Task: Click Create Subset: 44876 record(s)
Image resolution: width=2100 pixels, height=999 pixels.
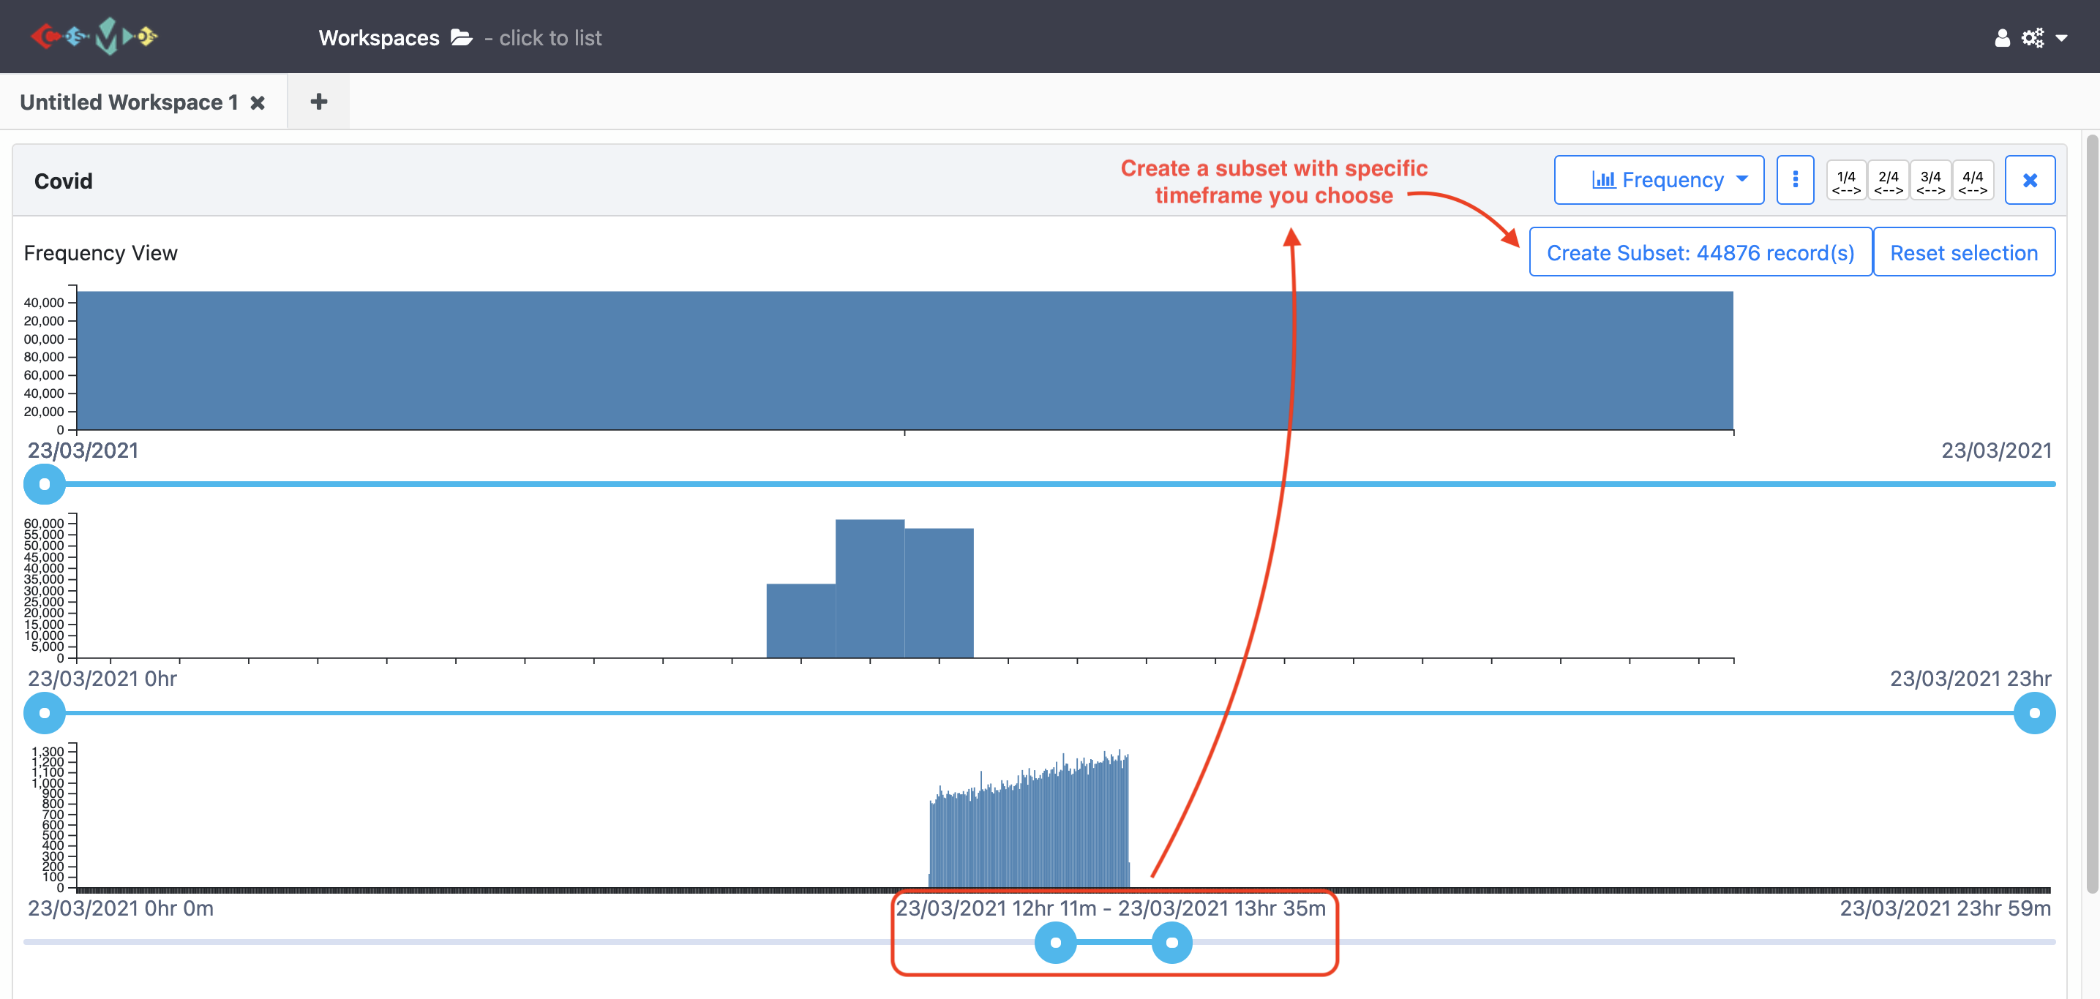Action: coord(1700,252)
